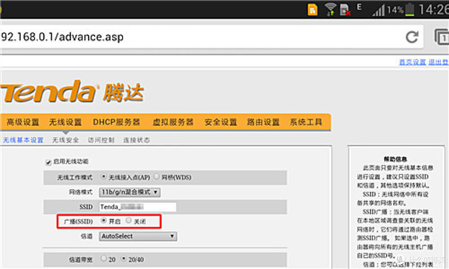The image size is (449, 269).
Task: Open the DHCP服务器 menu
Action: click(x=116, y=122)
